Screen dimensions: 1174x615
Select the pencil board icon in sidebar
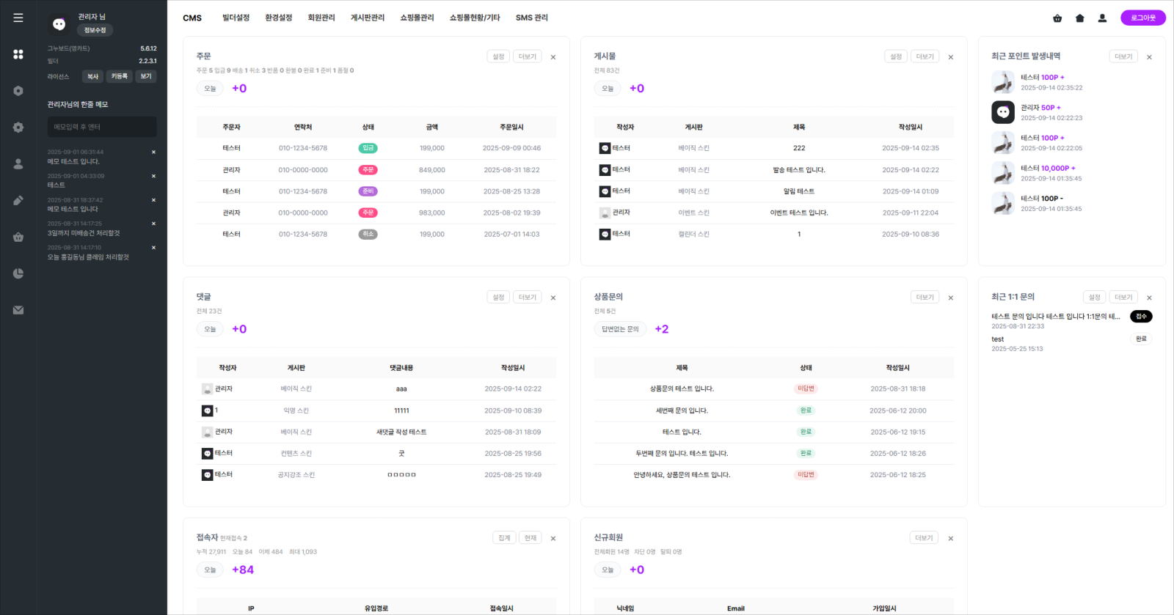(18, 201)
